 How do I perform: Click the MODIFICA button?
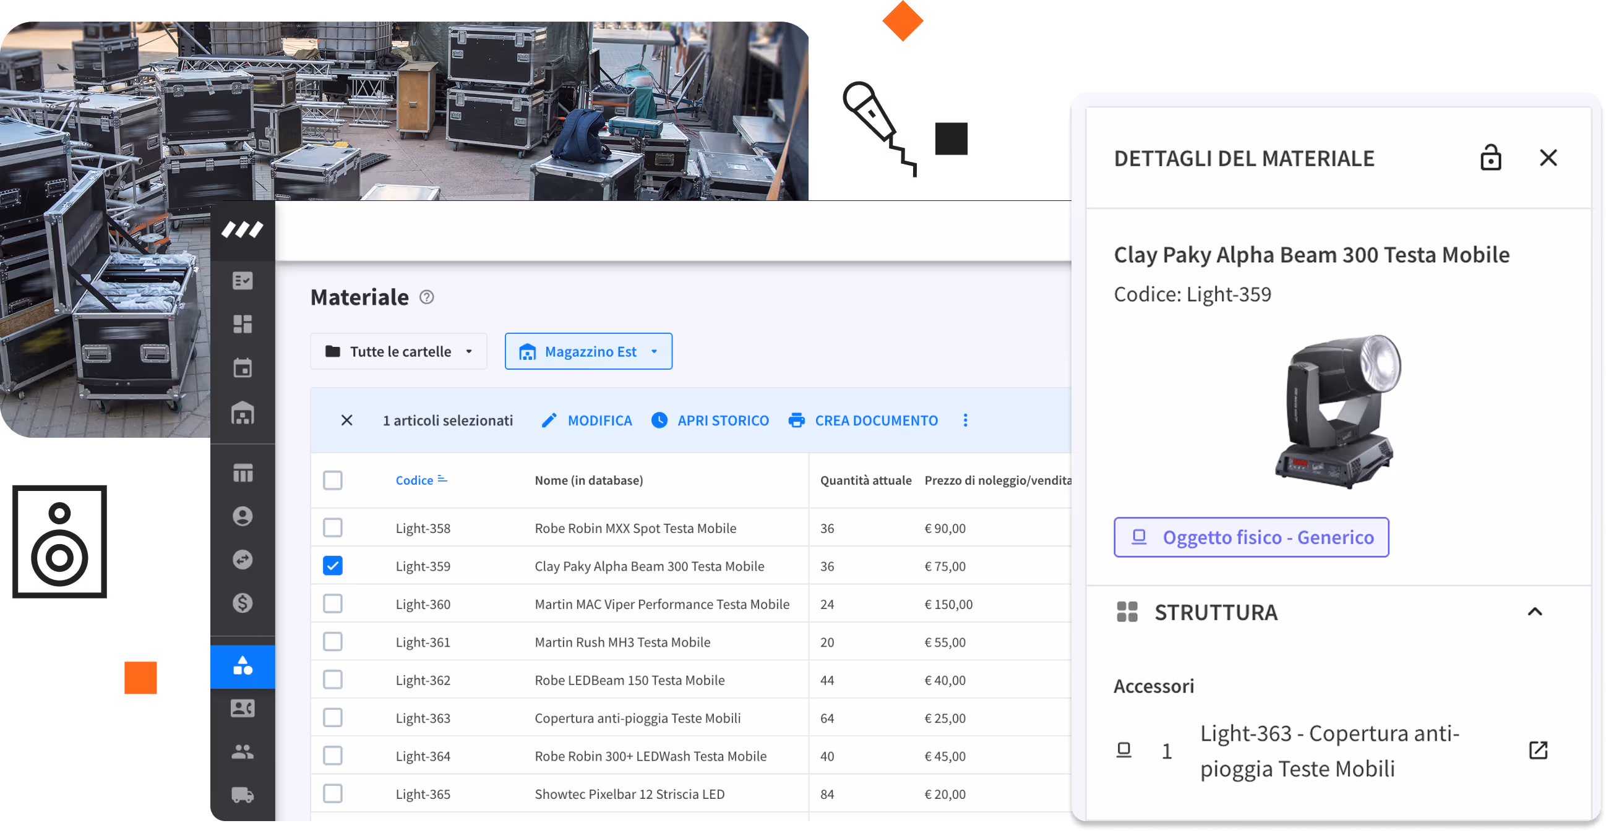tap(586, 420)
